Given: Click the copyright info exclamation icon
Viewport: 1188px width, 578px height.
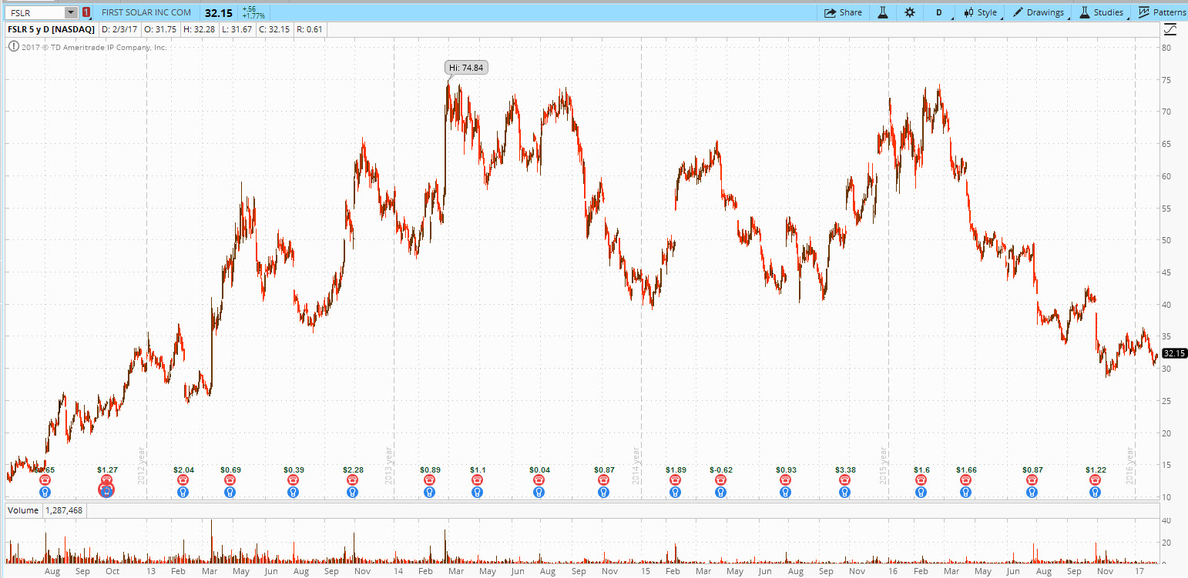Looking at the screenshot, I should coord(13,47).
